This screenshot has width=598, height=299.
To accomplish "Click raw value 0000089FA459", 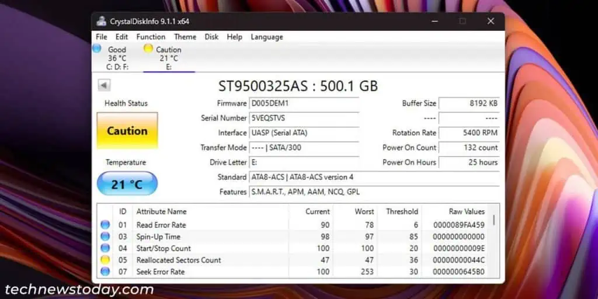I will click(x=459, y=225).
